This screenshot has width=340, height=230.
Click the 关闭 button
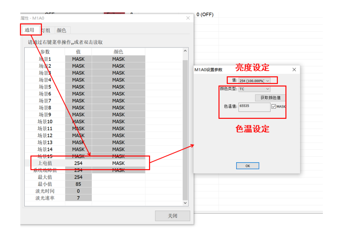[x=172, y=216]
